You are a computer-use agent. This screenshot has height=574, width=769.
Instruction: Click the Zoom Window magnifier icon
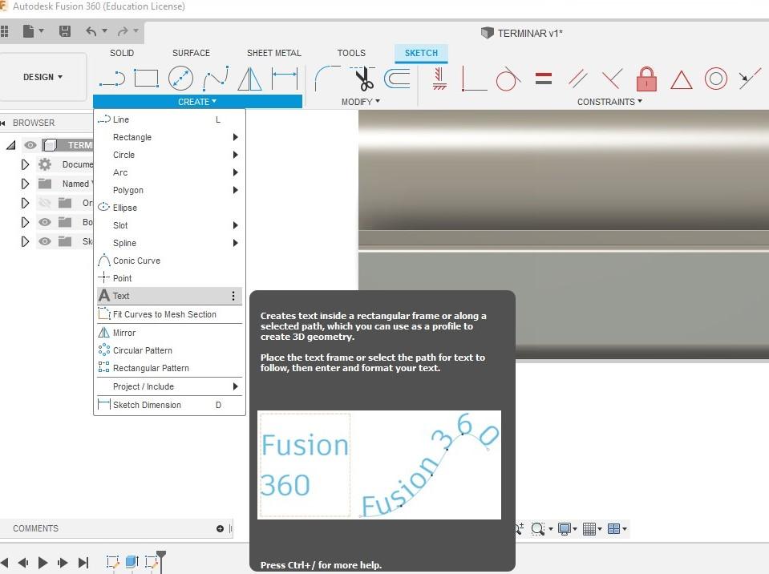(537, 528)
